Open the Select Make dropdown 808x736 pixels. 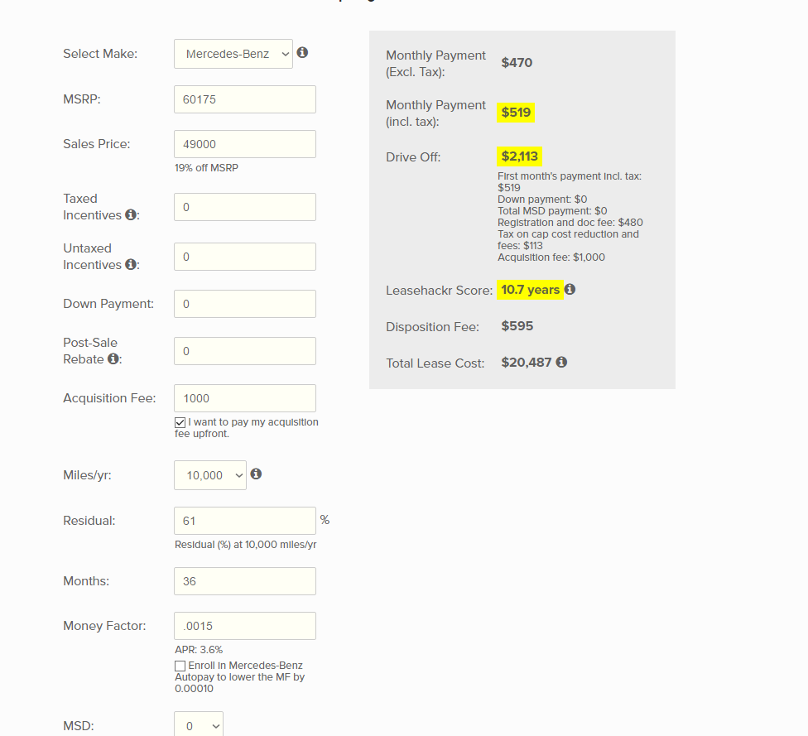pyautogui.click(x=233, y=55)
